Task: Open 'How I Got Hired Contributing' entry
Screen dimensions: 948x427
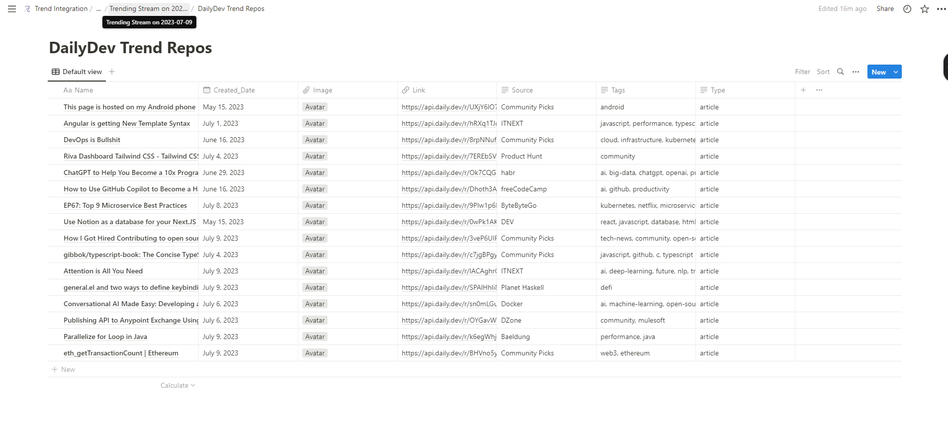Action: pos(131,238)
